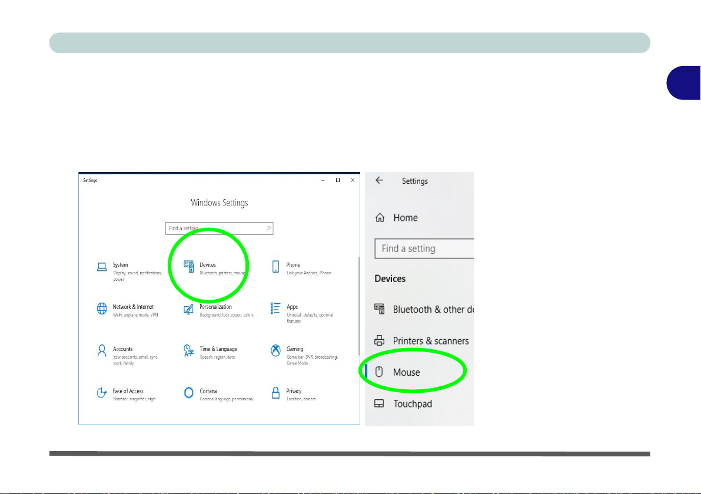Click Find a setting box in sidebar
The image size is (701, 494).
pos(424,248)
